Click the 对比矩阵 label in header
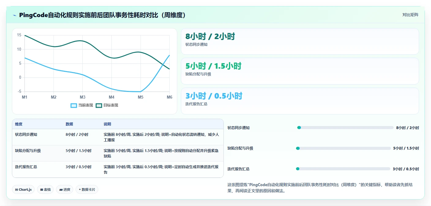This screenshot has height=206, width=431. (410, 15)
